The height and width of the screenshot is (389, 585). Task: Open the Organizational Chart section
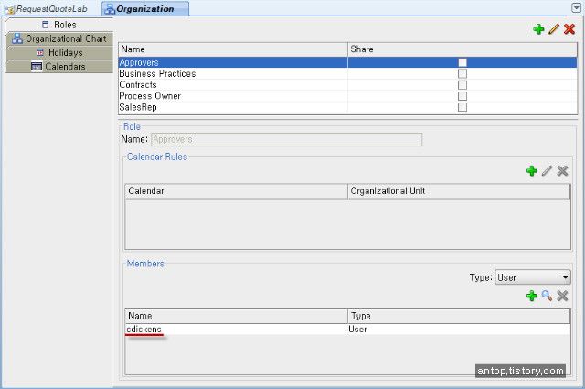pyautogui.click(x=59, y=38)
